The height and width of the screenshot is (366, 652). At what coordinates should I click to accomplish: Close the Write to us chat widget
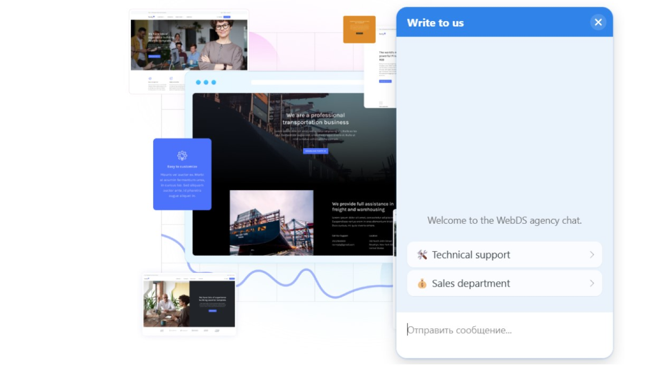tap(598, 22)
